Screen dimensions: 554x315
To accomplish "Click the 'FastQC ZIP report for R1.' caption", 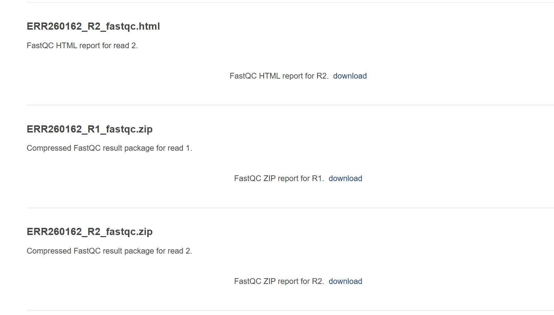I will tap(279, 179).
